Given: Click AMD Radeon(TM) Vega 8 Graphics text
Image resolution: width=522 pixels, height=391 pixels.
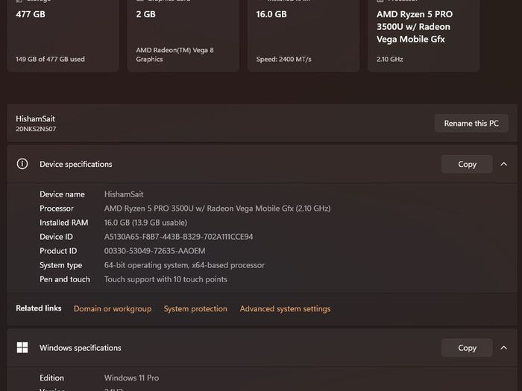Looking at the screenshot, I should click(x=174, y=54).
